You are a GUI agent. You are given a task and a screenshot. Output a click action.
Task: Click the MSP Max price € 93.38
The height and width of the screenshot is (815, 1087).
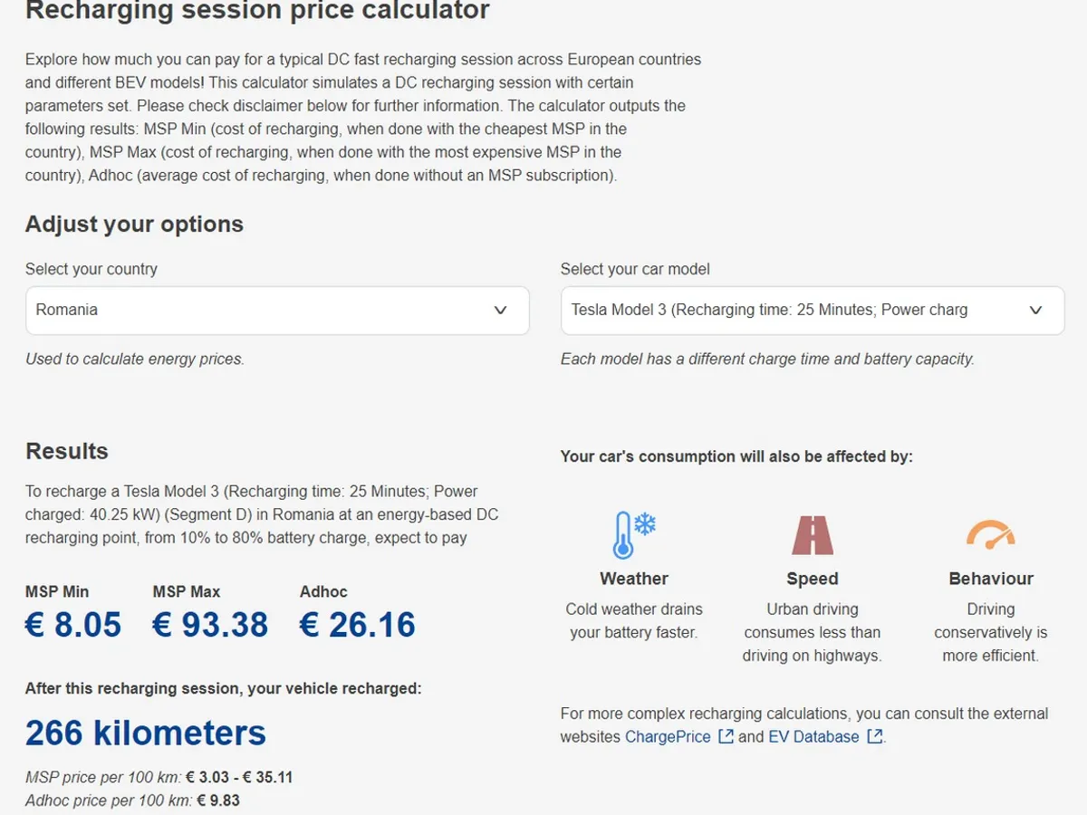[210, 625]
